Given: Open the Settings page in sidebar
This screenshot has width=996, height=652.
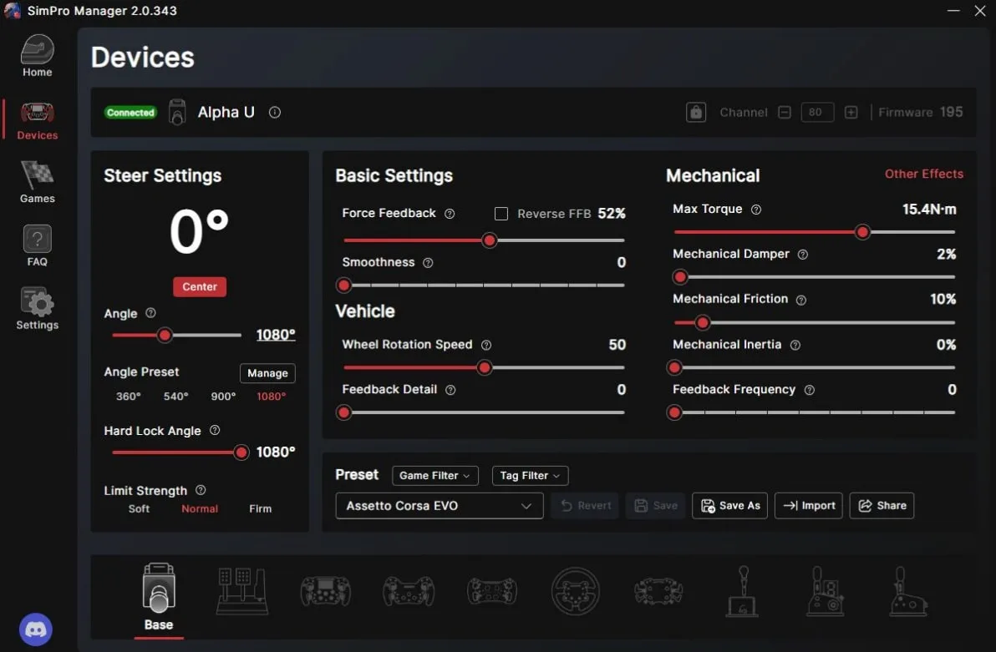Looking at the screenshot, I should (x=37, y=309).
